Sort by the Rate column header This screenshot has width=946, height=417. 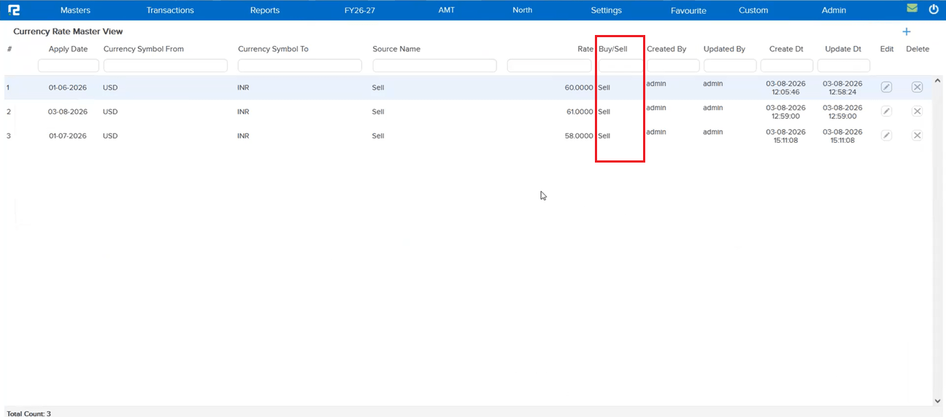pyautogui.click(x=585, y=49)
